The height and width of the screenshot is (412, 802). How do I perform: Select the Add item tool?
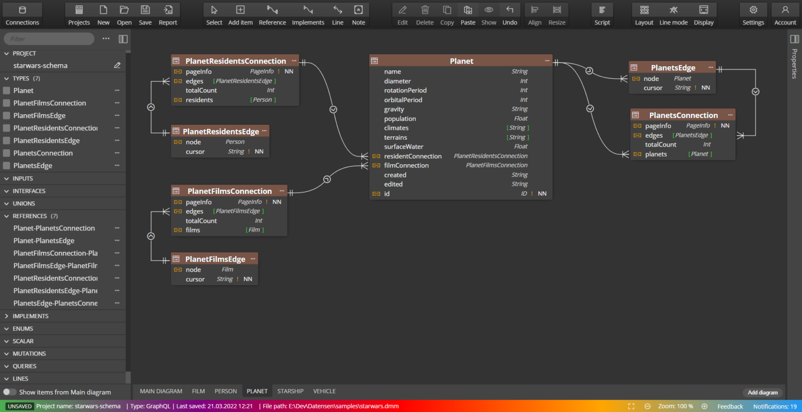click(240, 14)
